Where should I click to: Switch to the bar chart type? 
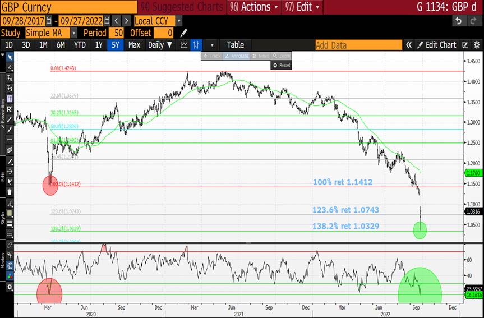[x=196, y=45]
